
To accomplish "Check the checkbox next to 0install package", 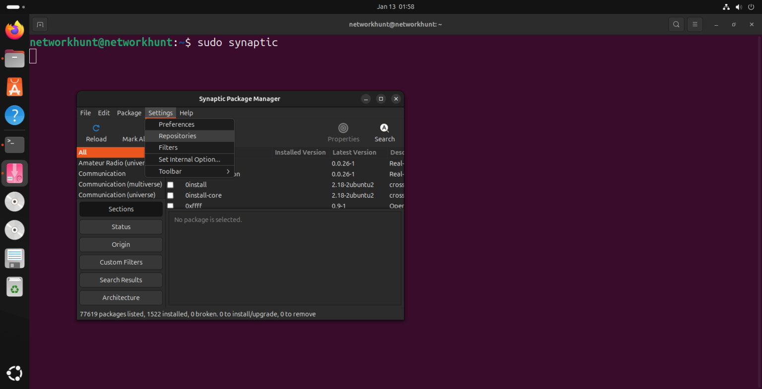I will [x=170, y=184].
